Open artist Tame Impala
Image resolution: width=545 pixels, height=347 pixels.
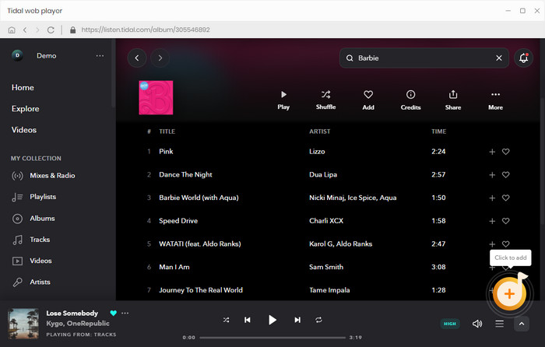pyautogui.click(x=329, y=290)
